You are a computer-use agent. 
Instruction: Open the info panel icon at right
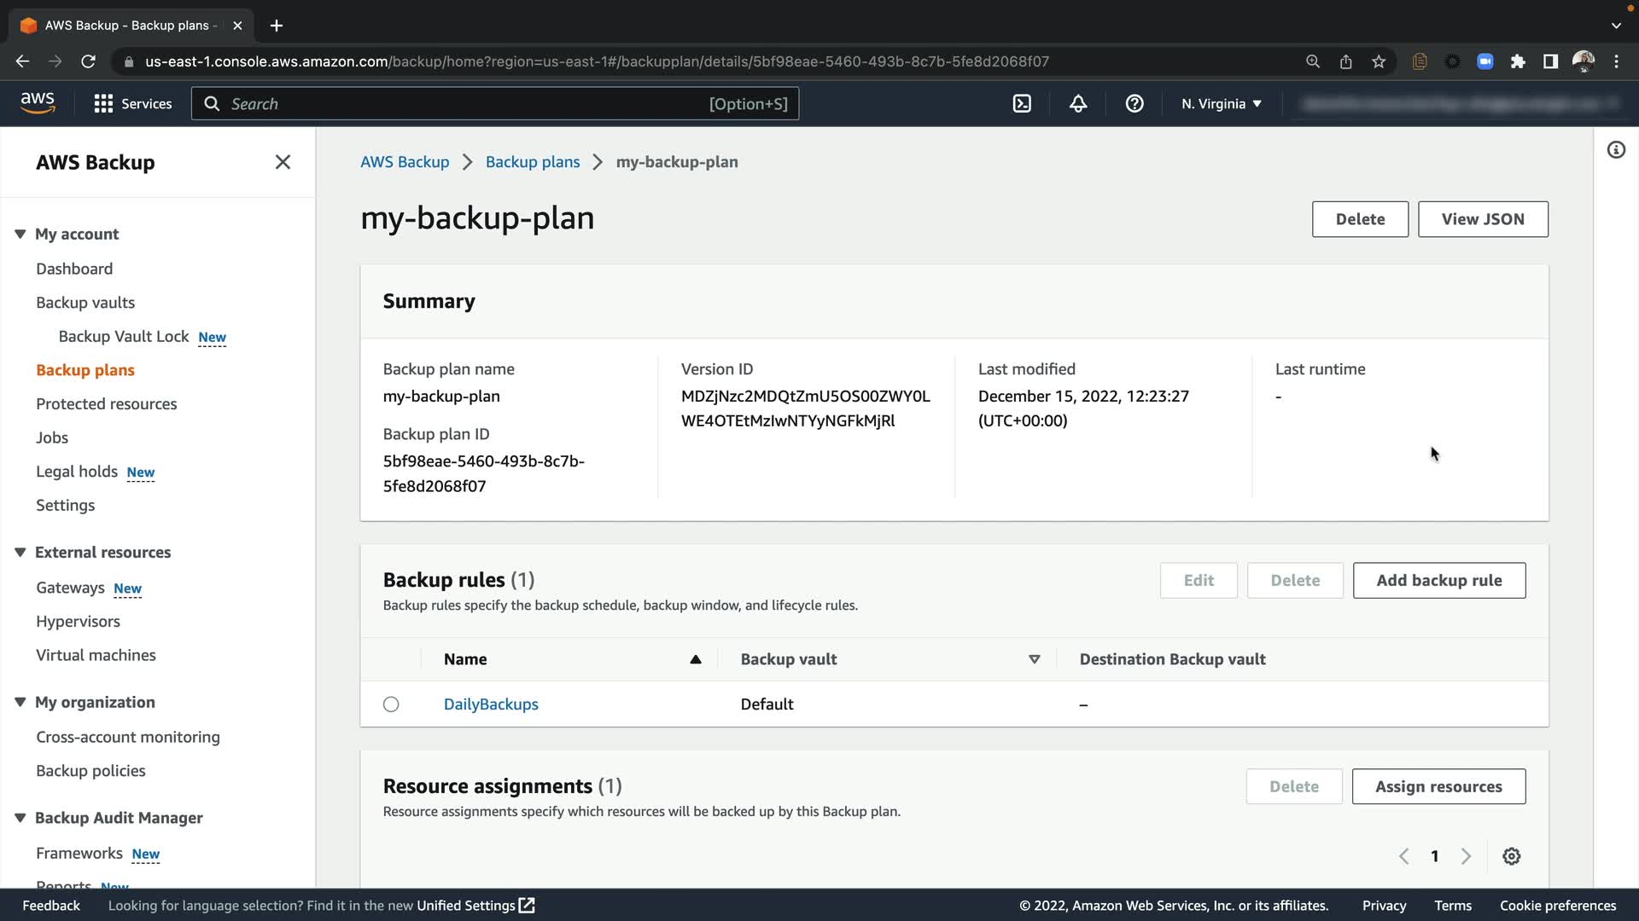(x=1615, y=150)
